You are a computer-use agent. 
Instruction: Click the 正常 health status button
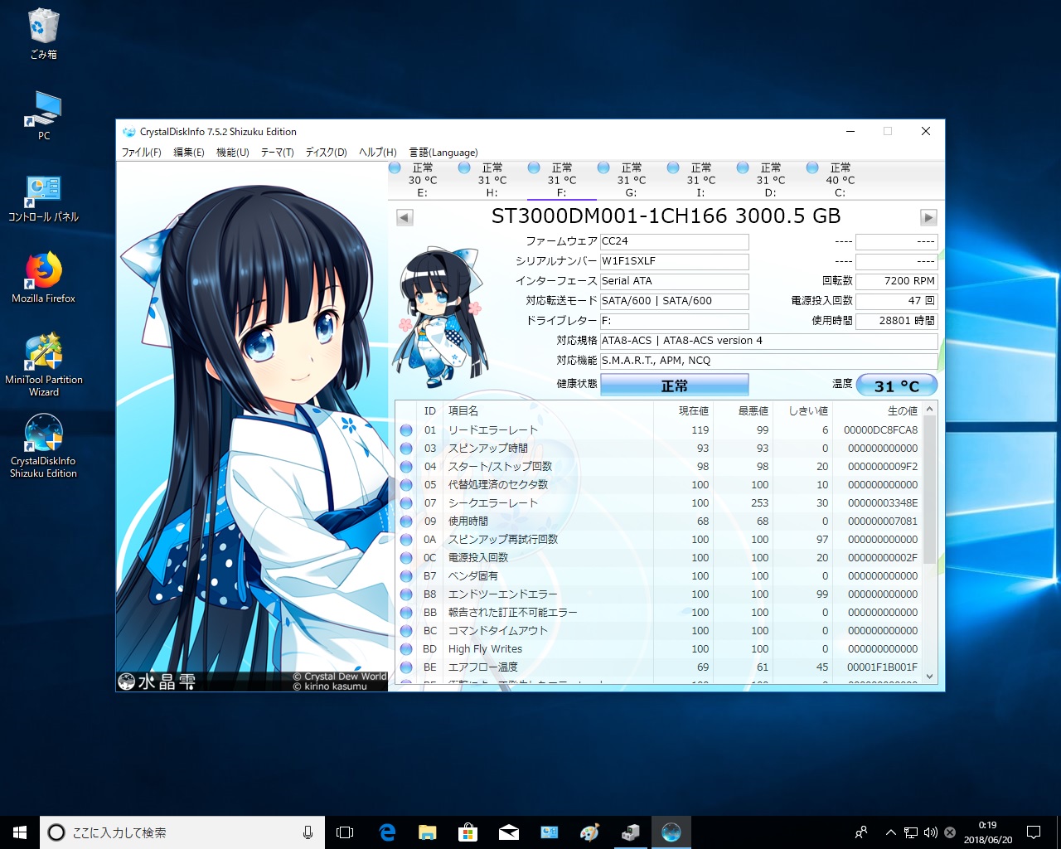pyautogui.click(x=674, y=386)
